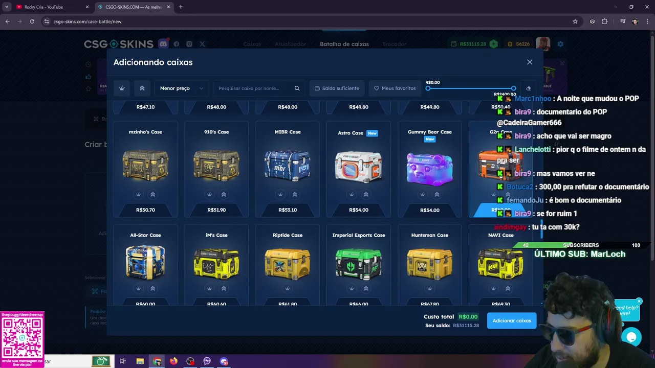The width and height of the screenshot is (655, 368).
Task: Open the Trocador nav tab
Action: click(395, 44)
